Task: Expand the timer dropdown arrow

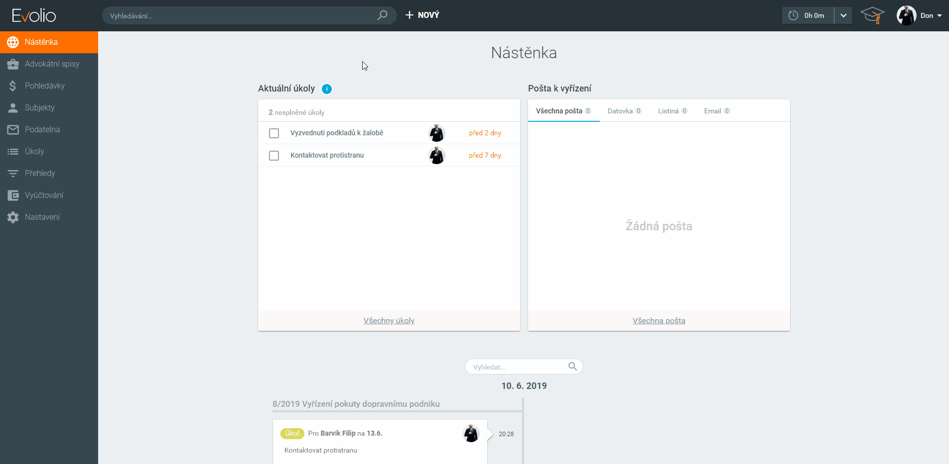Action: 843,15
